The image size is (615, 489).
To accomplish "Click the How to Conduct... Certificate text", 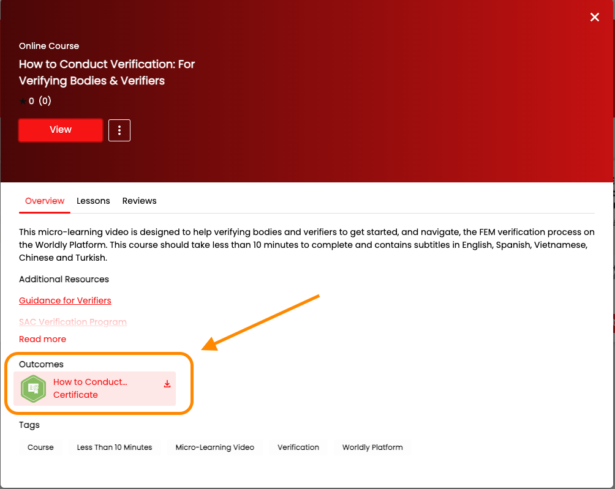I will coord(90,388).
